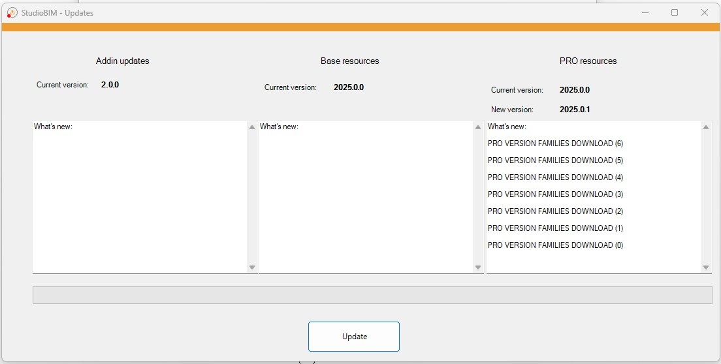721x364 pixels.
Task: Click the Addin updates heading
Action: pyautogui.click(x=122, y=61)
